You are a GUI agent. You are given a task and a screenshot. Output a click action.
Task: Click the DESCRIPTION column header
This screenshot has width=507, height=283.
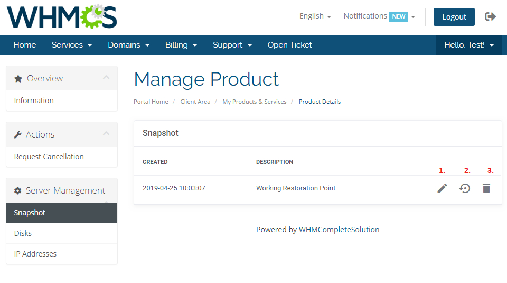tap(275, 162)
